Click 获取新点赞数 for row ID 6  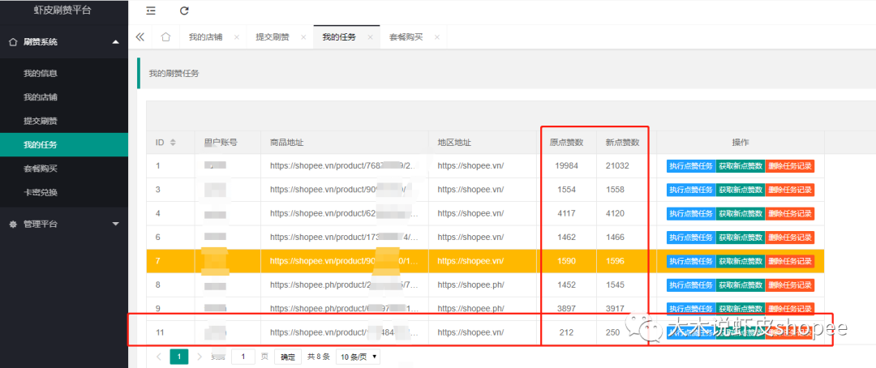click(741, 237)
